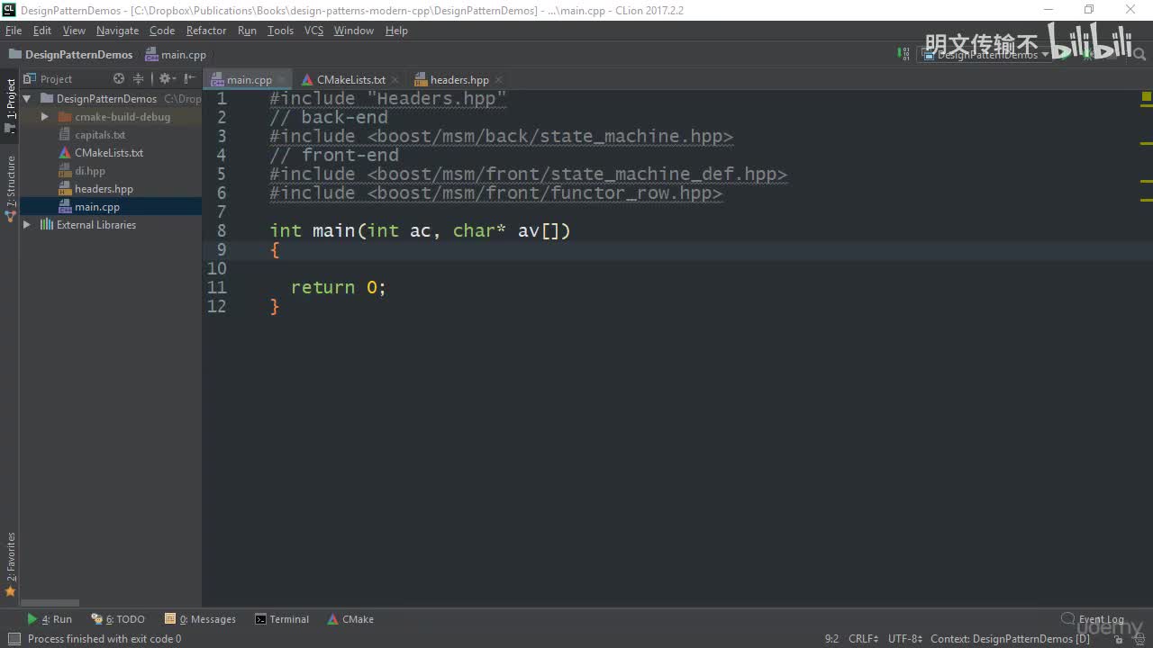Expand the External Libraries node
Viewport: 1153px width, 648px height.
click(x=27, y=225)
